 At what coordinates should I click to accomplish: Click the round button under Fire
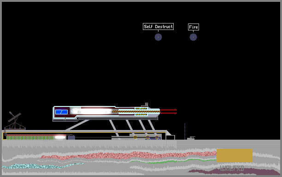(194, 37)
